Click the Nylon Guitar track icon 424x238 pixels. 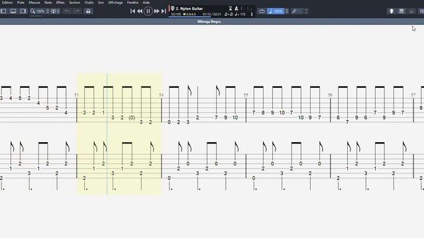172,9
